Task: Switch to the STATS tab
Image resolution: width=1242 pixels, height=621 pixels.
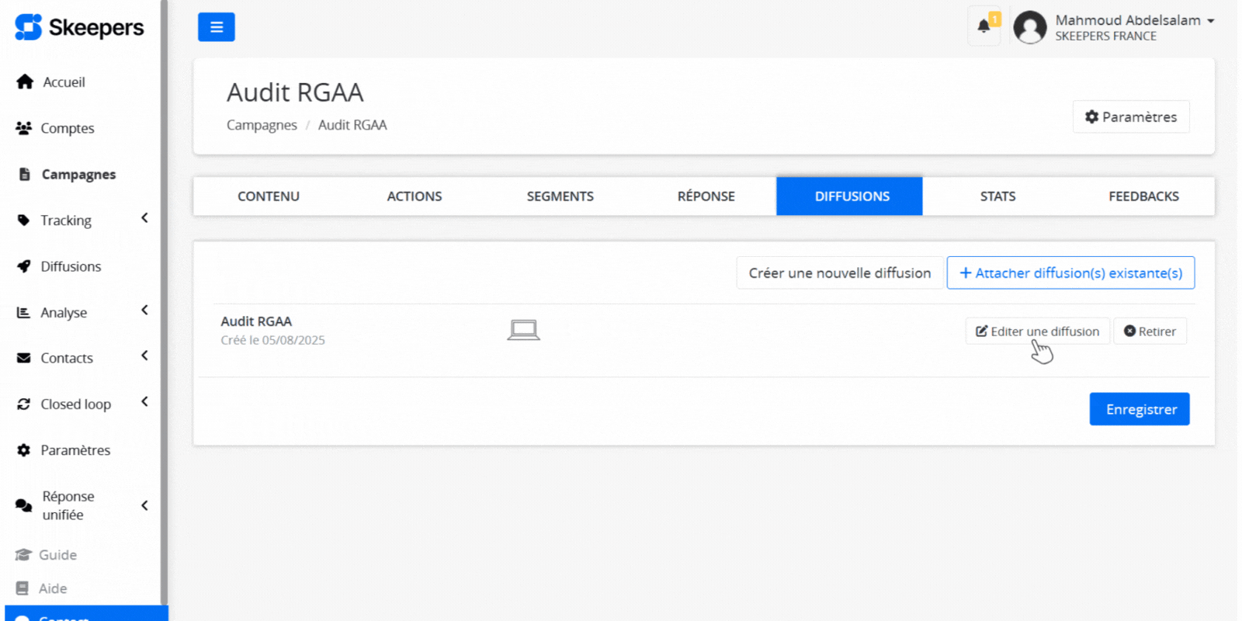Action: (997, 196)
